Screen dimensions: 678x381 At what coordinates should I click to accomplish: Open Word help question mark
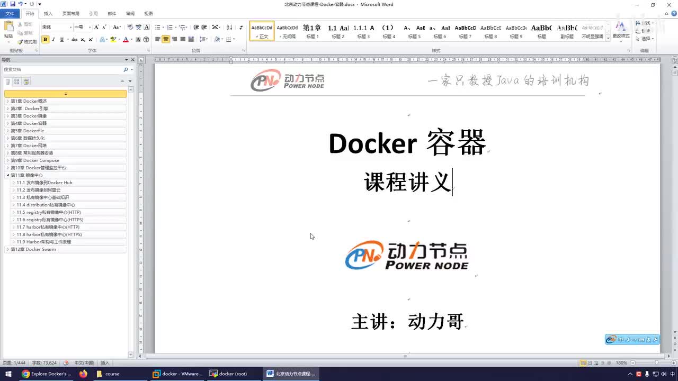point(673,14)
